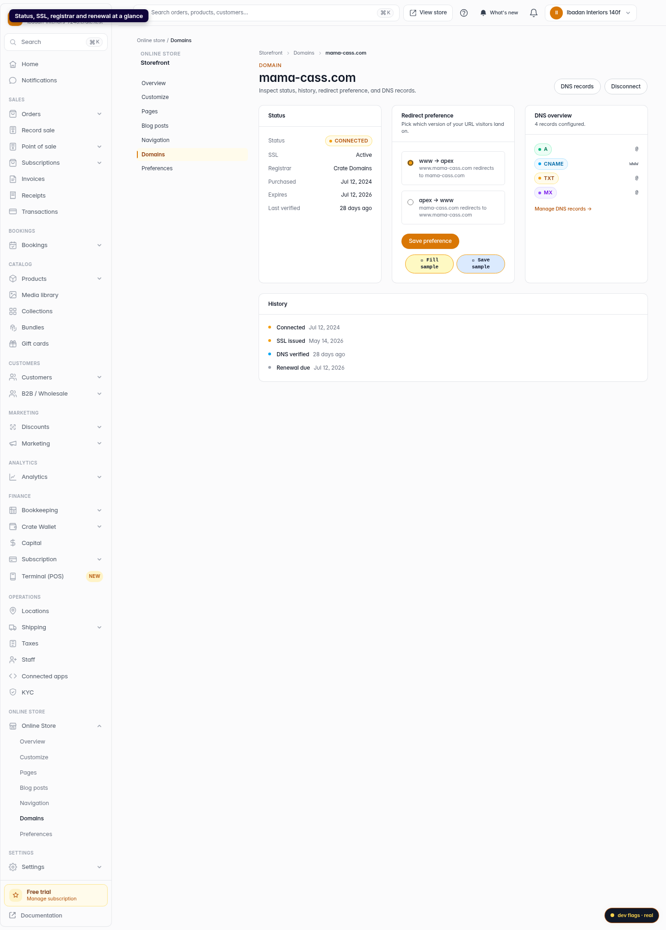Viewport: 666px width, 930px height.
Task: Click Save preference button
Action: click(430, 241)
